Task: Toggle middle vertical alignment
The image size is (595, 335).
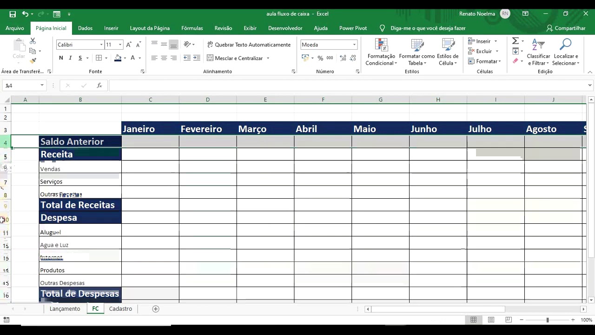Action: pyautogui.click(x=164, y=45)
